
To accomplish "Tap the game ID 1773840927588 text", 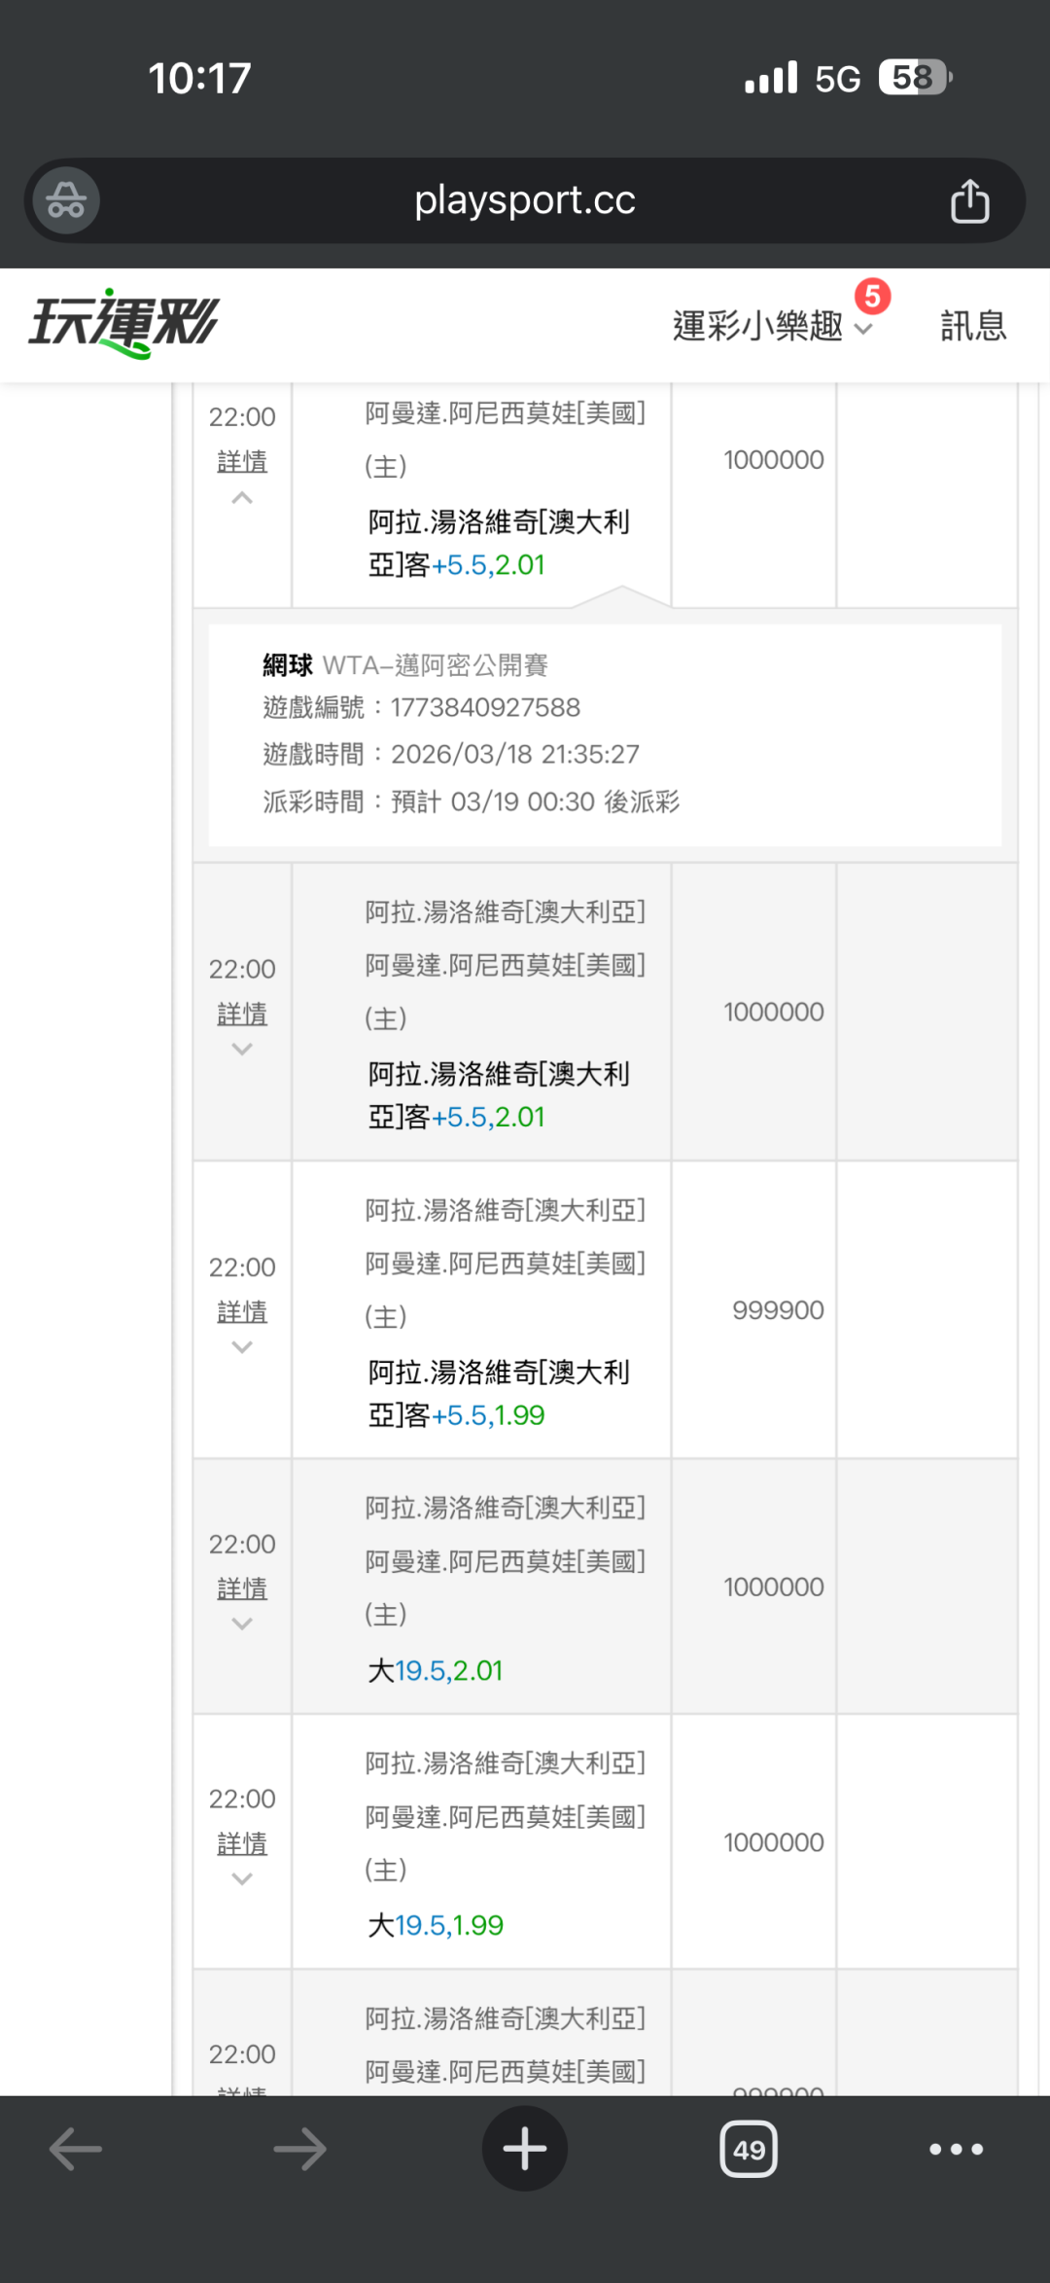I will (x=485, y=707).
